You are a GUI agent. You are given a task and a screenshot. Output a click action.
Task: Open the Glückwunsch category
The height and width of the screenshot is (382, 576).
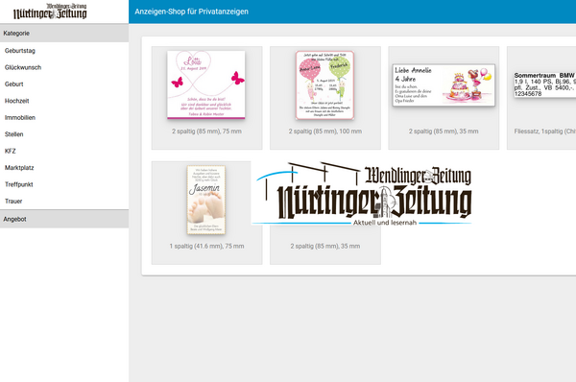(23, 67)
